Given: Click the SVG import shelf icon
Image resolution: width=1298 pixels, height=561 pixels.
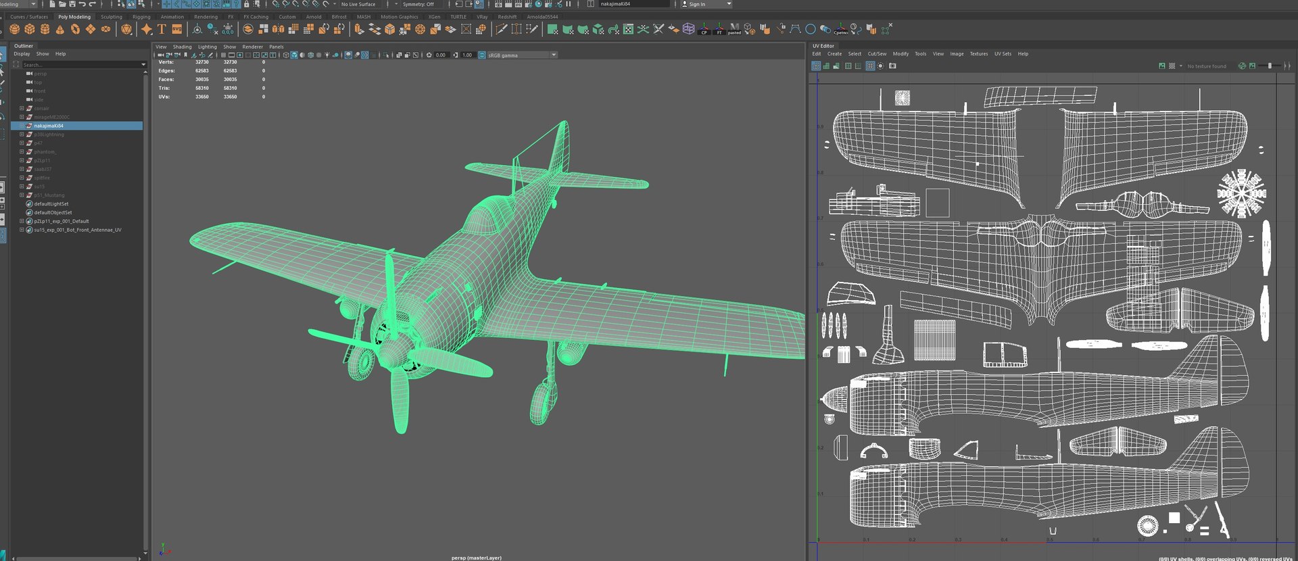Looking at the screenshot, I should click(176, 29).
